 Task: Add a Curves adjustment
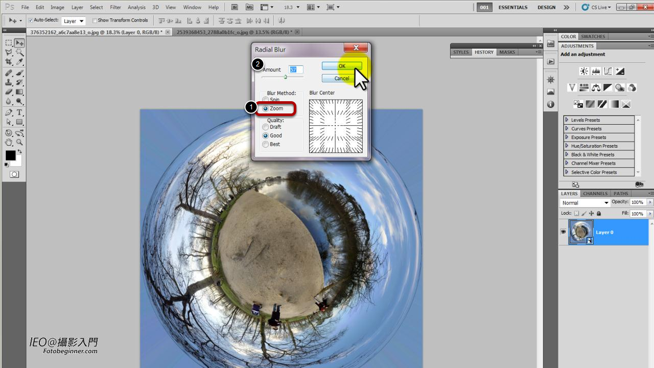(608, 71)
